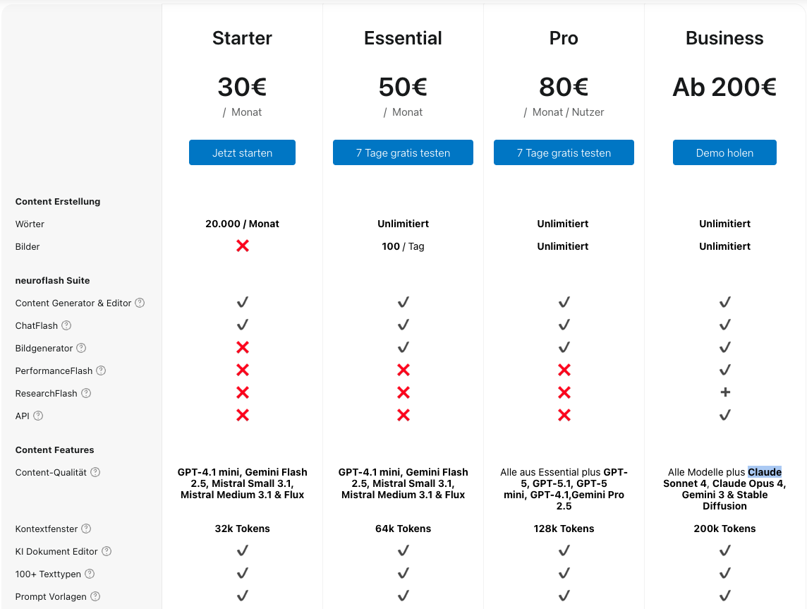Click Content-Qualität help icon
This screenshot has height=609, width=807.
95,472
